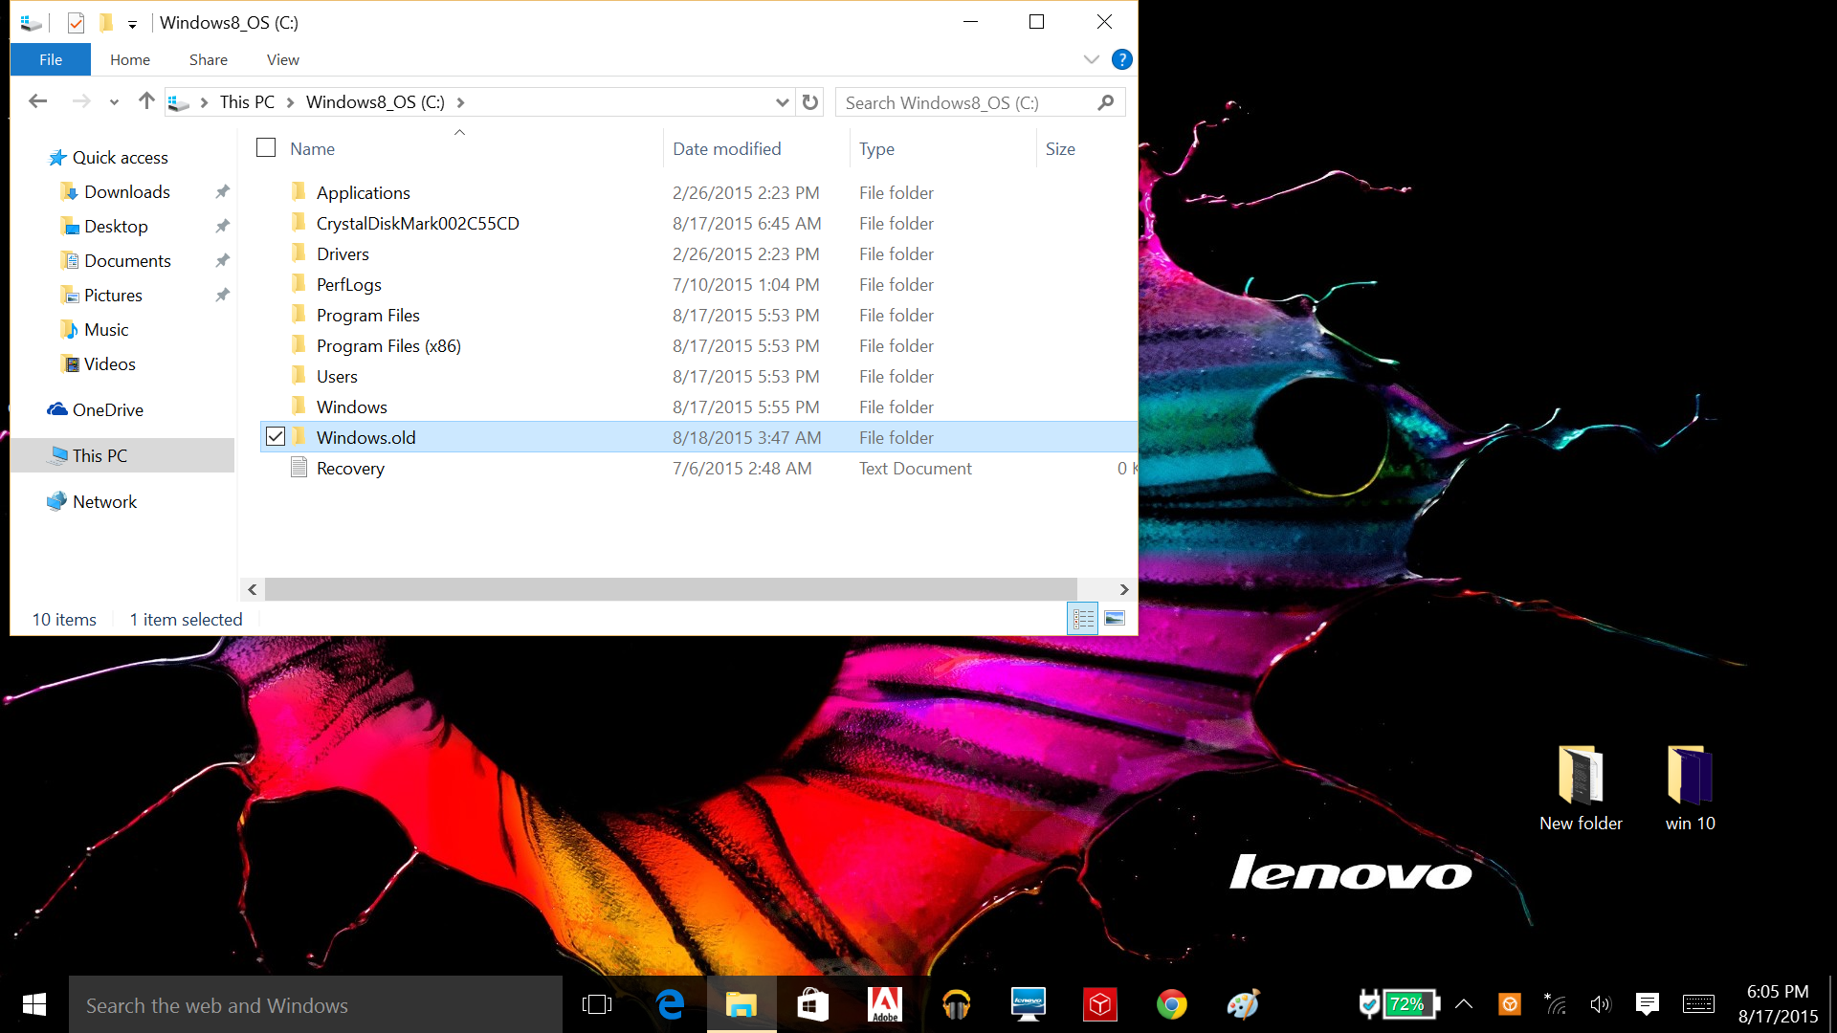Image resolution: width=1837 pixels, height=1033 pixels.
Task: Open the Home ribbon tab
Action: 130,59
